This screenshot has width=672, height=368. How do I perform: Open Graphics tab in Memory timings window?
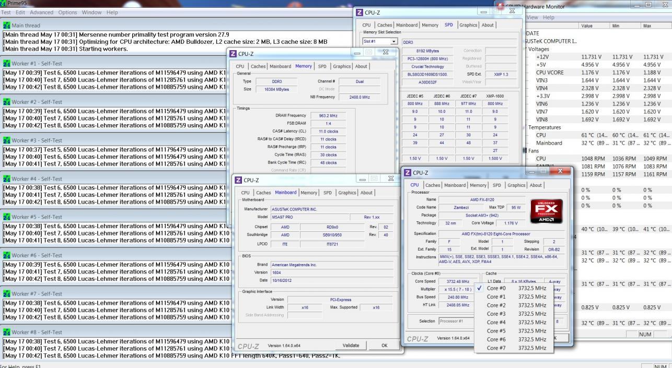coord(342,66)
